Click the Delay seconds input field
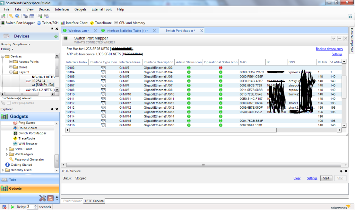This screenshot has width=355, height=210. [x=31, y=207]
